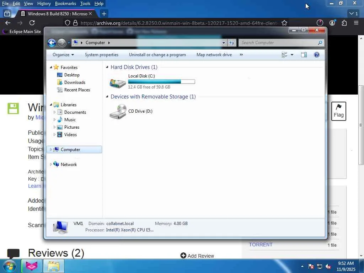
Task: Click the refresh button beside the Explorer address bar
Action: pos(231,43)
